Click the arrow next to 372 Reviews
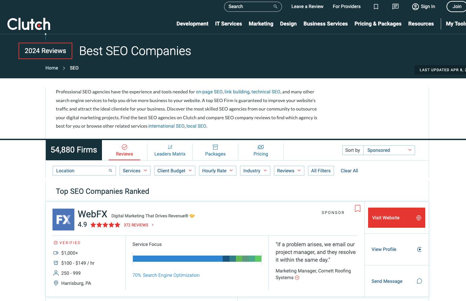 (153, 225)
